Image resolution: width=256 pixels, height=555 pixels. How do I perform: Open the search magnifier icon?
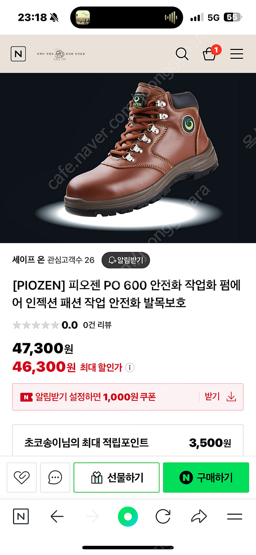182,54
